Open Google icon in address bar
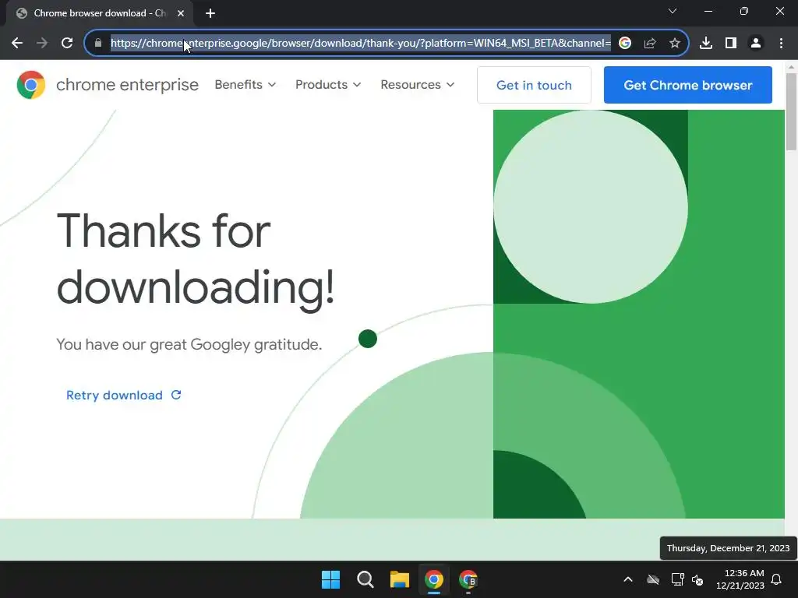Image resolution: width=798 pixels, height=598 pixels. [x=625, y=43]
